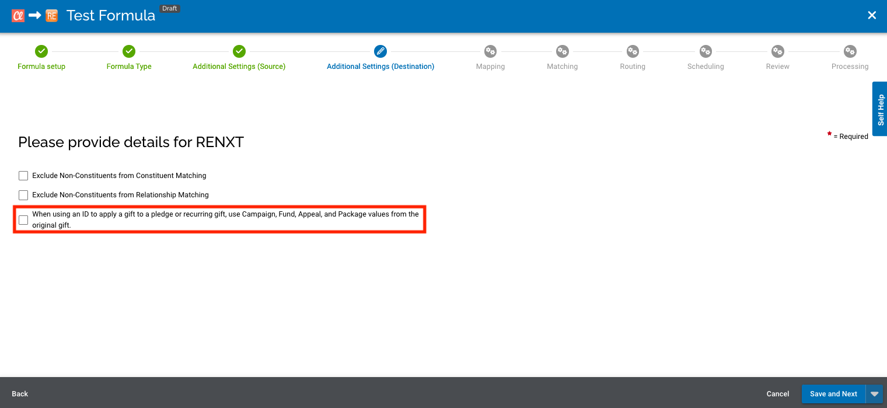Open the Mapping step icon

point(490,51)
